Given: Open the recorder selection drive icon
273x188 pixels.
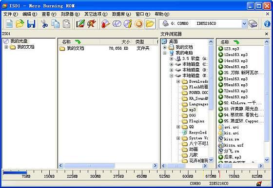Looking at the screenshot, I should (253, 24).
